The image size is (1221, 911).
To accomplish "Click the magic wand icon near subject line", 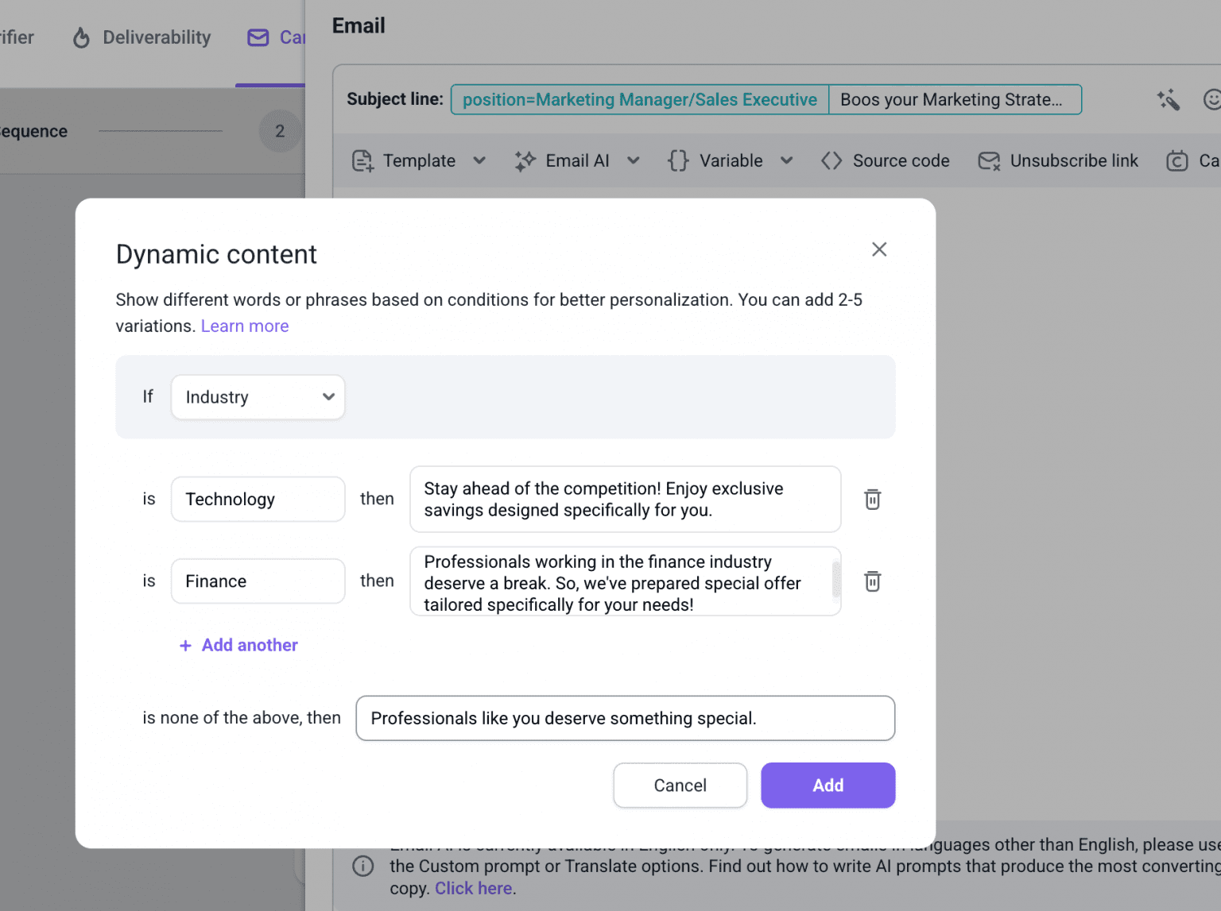I will click(x=1168, y=100).
